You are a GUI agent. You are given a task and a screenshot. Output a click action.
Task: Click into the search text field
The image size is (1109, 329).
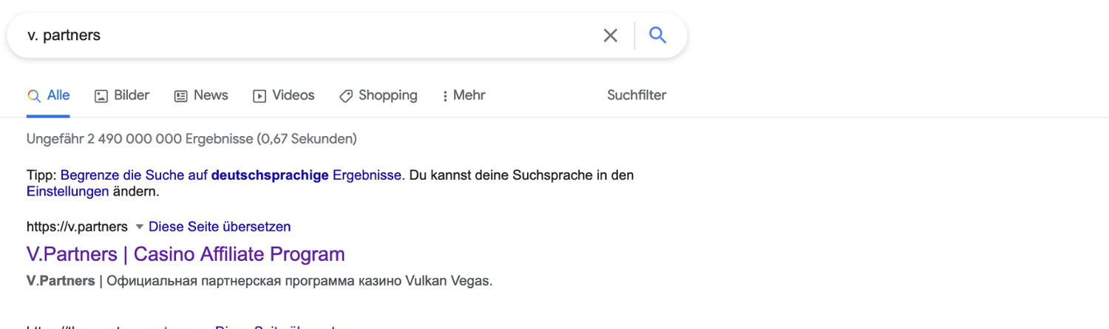point(296,35)
